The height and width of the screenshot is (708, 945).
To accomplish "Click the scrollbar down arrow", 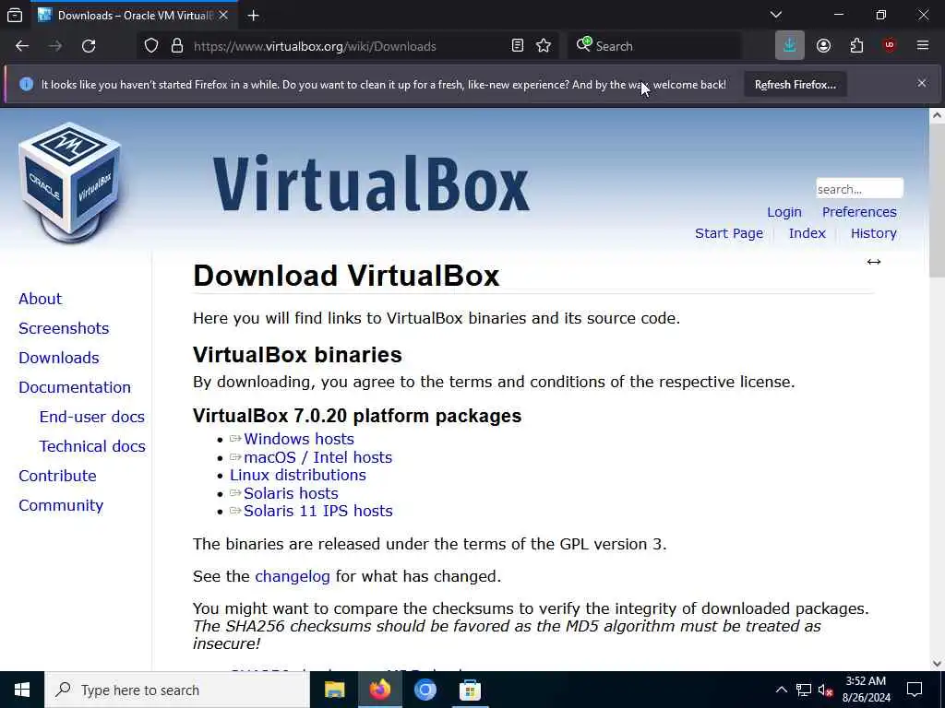I will [938, 664].
